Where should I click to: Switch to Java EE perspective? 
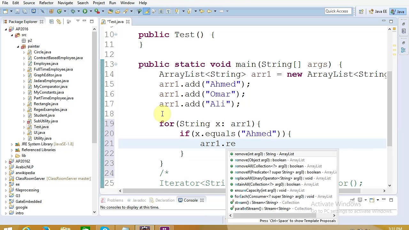tap(378, 11)
